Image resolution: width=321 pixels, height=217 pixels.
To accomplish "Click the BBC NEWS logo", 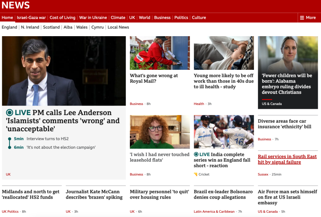I will pyautogui.click(x=16, y=5).
